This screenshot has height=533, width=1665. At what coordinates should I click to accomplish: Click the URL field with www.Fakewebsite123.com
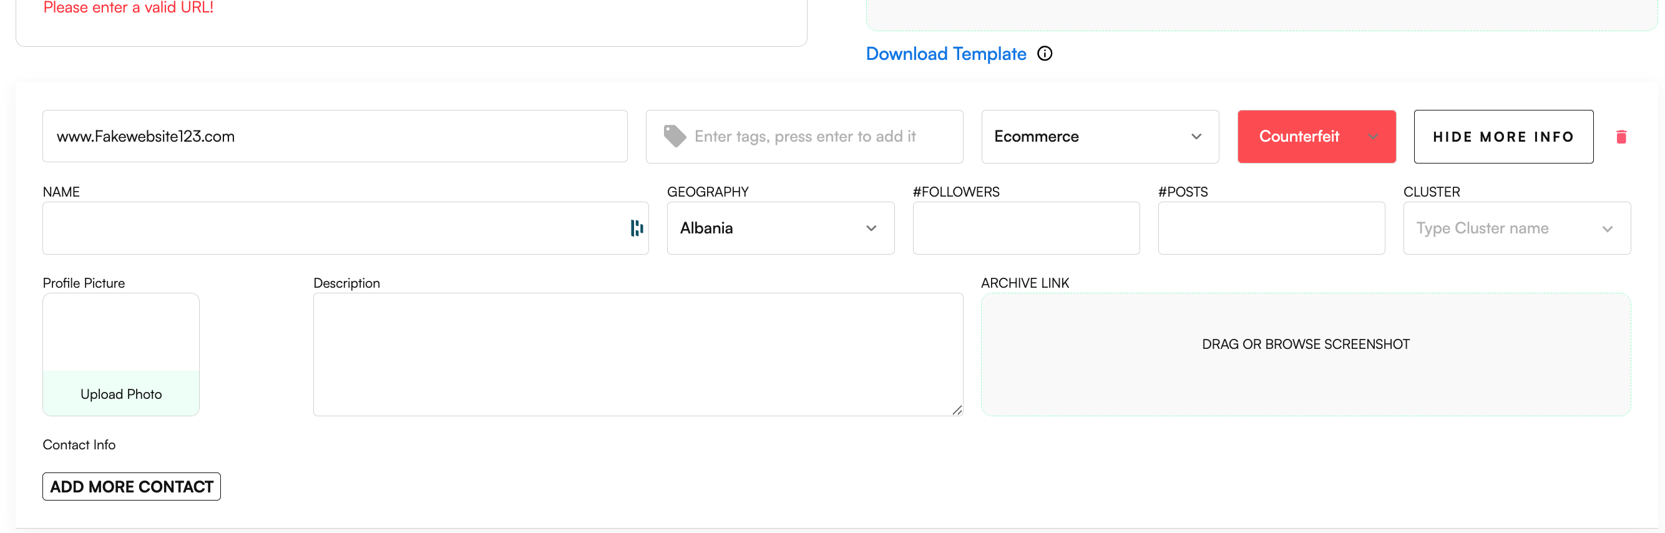point(334,136)
